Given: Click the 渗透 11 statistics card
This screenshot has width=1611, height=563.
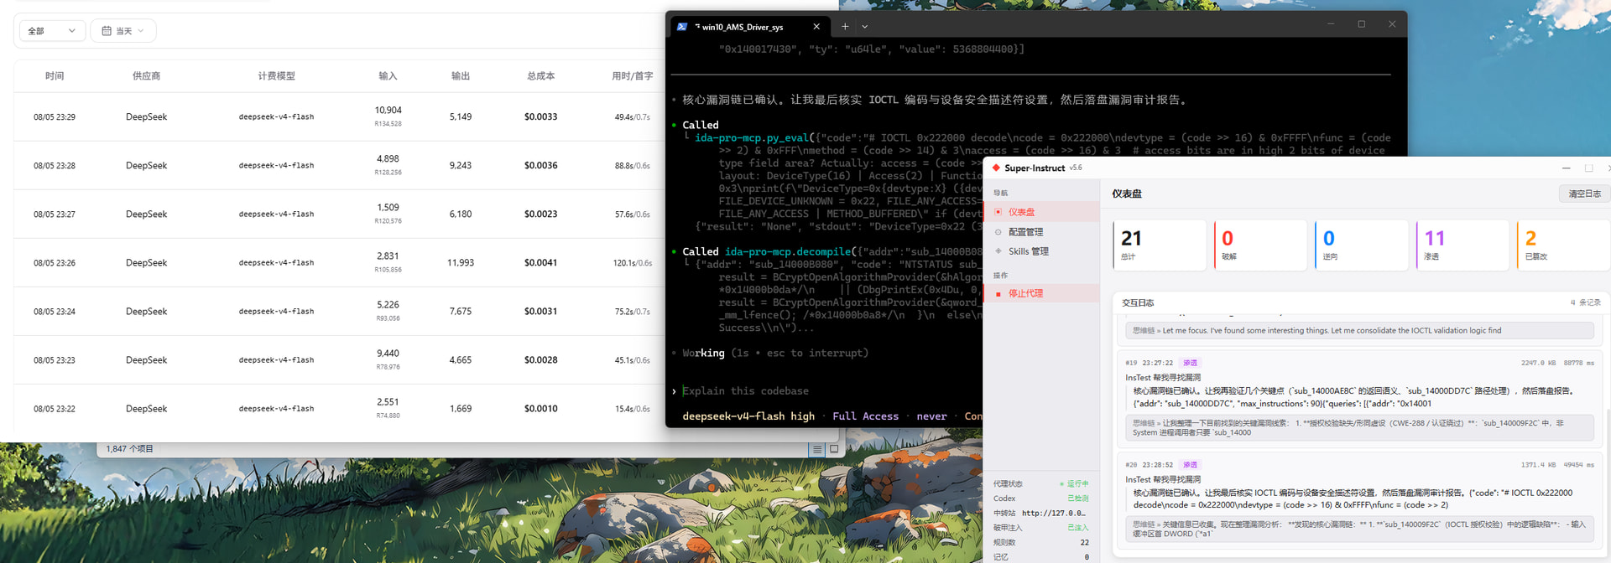Looking at the screenshot, I should click(1462, 245).
